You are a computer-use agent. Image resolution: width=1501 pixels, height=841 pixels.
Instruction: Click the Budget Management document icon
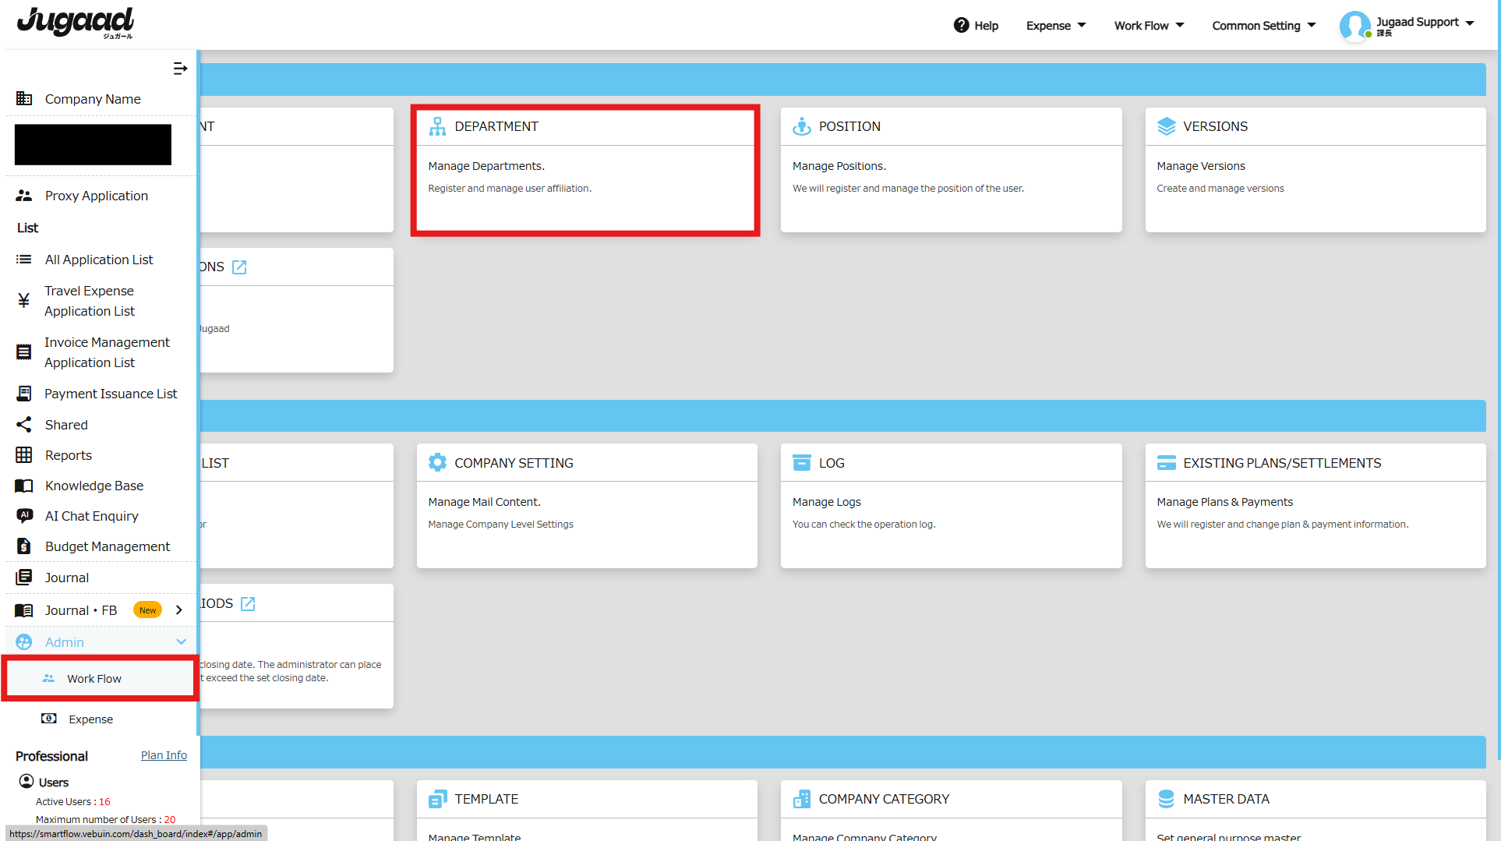pyautogui.click(x=24, y=546)
